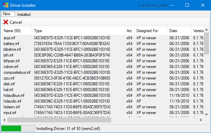The image size is (211, 133).
Task: Click the vertical scrollbar down arrow
Action: (207, 114)
